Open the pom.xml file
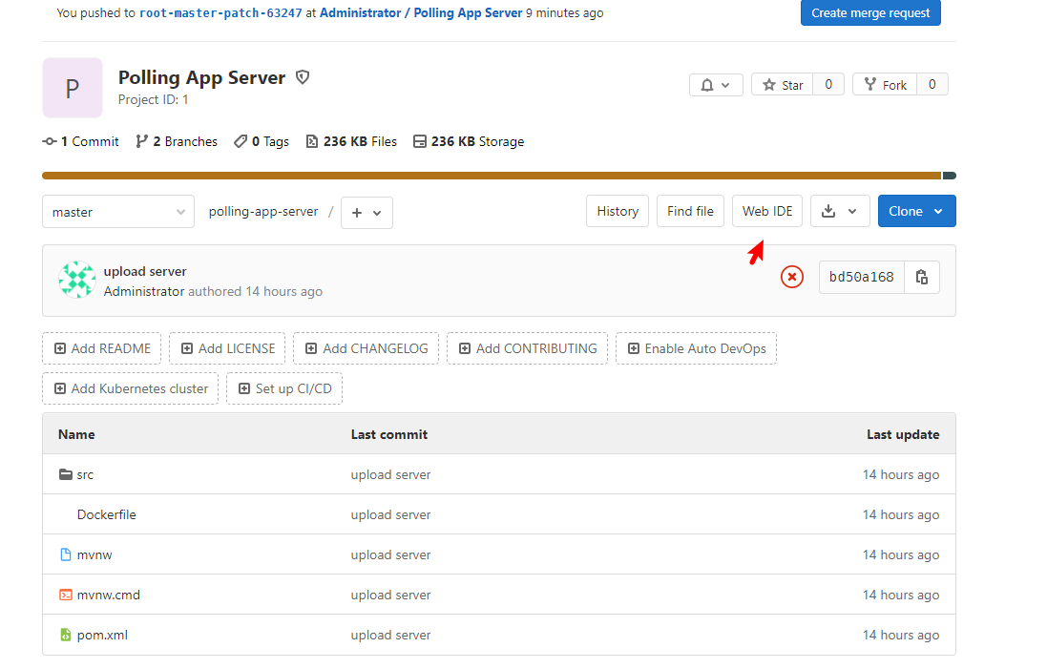This screenshot has height=669, width=1047. [102, 635]
